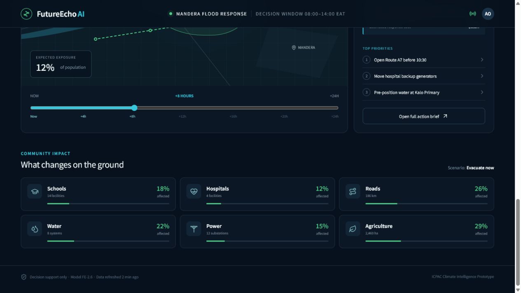Click the shield icon in footer

point(24,277)
